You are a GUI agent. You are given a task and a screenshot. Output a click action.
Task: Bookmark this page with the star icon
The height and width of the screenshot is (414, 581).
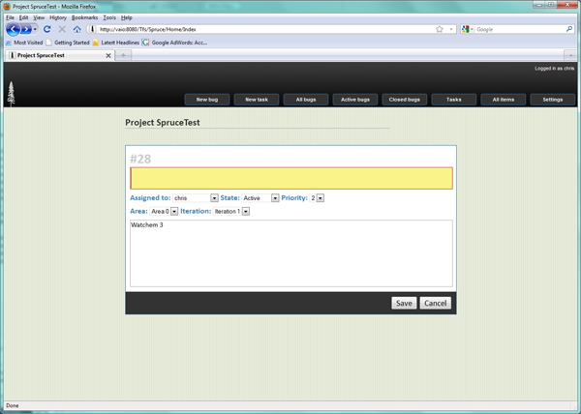click(439, 29)
